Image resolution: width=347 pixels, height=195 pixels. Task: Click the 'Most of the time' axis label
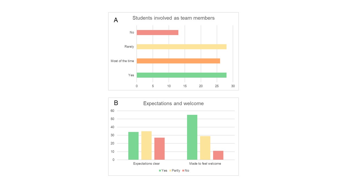point(122,61)
